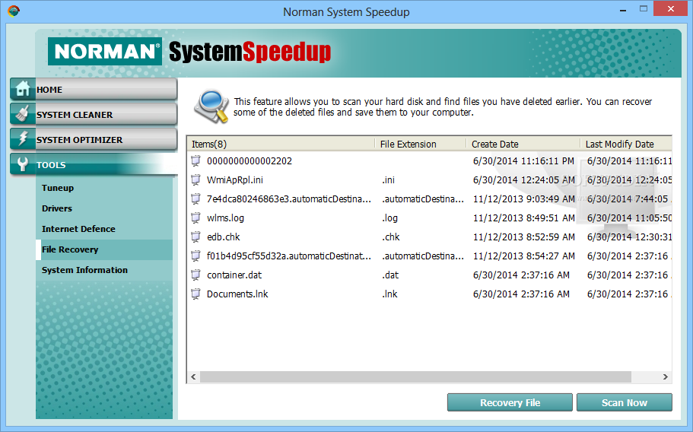693x432 pixels.
Task: Click the .dat extension cell
Action: tap(390, 275)
